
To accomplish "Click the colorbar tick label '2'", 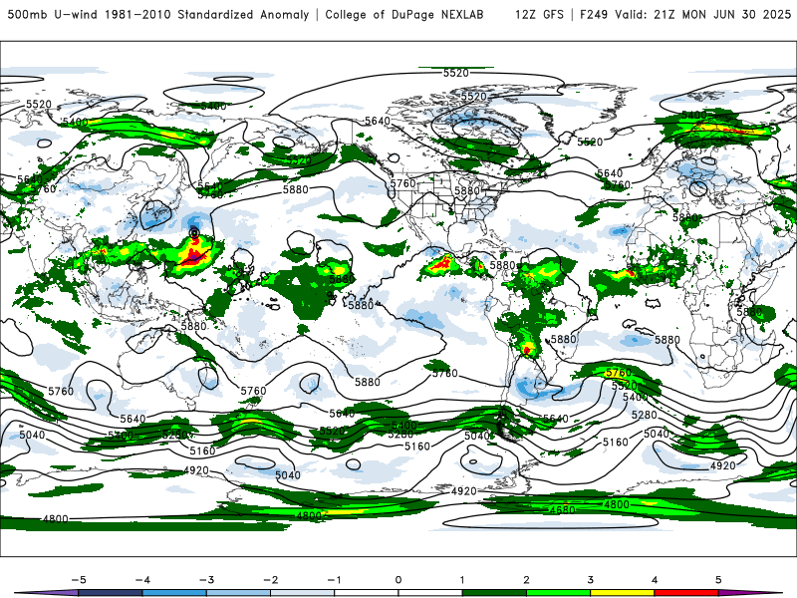I will 526,580.
